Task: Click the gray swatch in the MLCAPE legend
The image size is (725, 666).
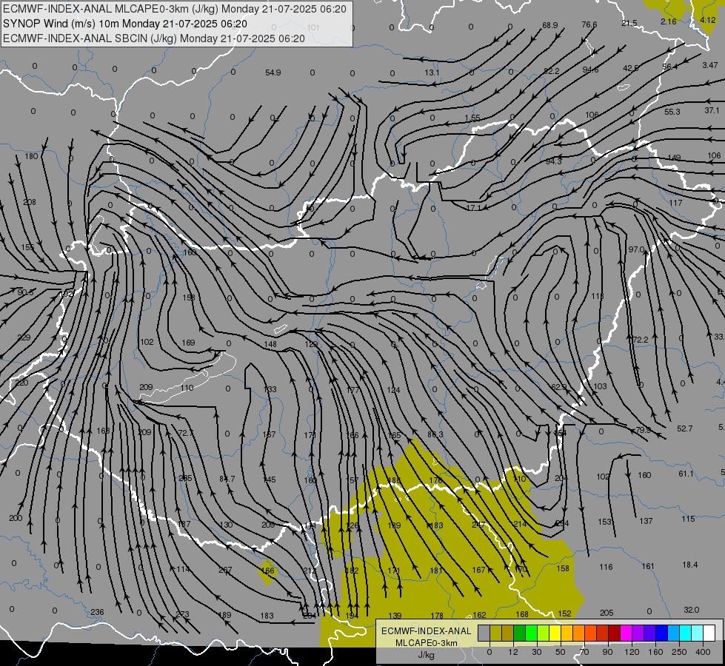Action: click(484, 633)
